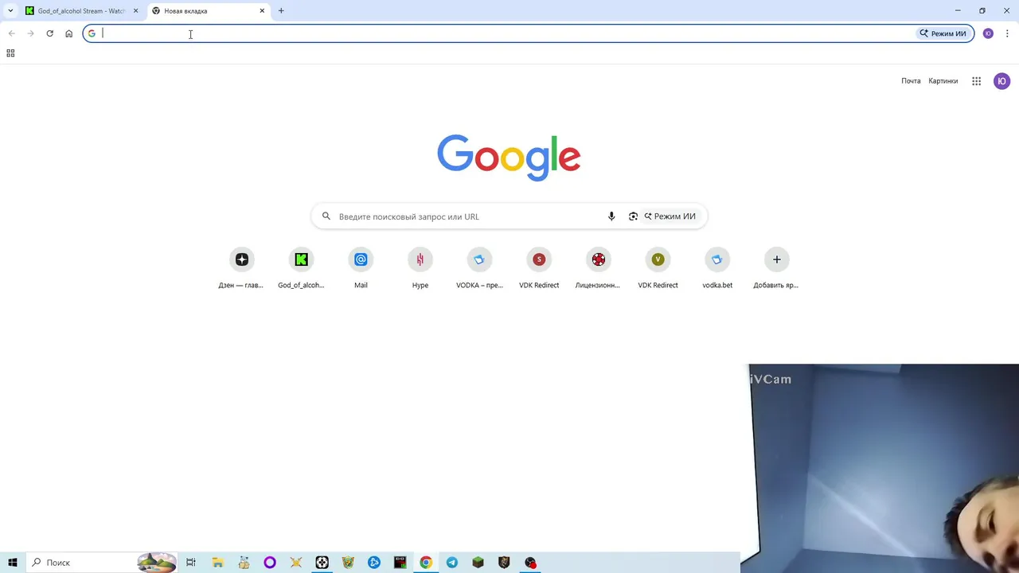Open Telegram from the taskbar
This screenshot has height=573, width=1019.
(452, 563)
